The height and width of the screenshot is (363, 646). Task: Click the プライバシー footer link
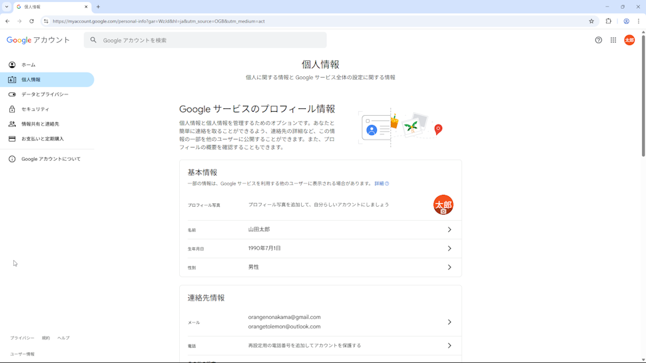pos(22,338)
